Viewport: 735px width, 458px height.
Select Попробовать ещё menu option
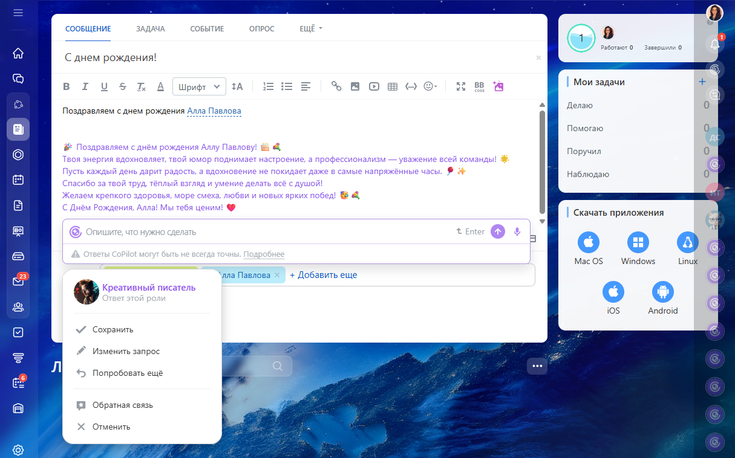tap(127, 373)
